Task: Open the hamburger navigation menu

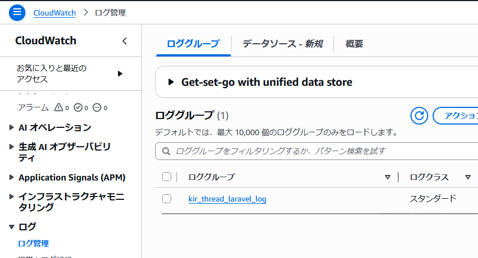Action: coord(17,12)
